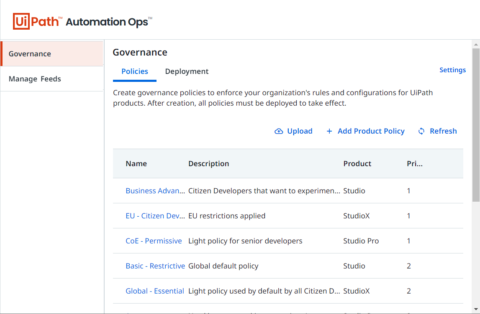This screenshot has width=480, height=314.
Task: Click 'Studio Pro' product cell
Action: point(361,241)
